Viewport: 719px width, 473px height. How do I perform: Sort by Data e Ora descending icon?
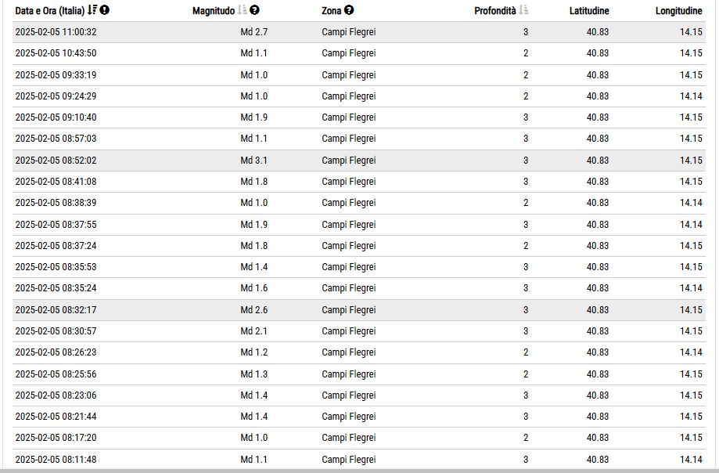92,10
